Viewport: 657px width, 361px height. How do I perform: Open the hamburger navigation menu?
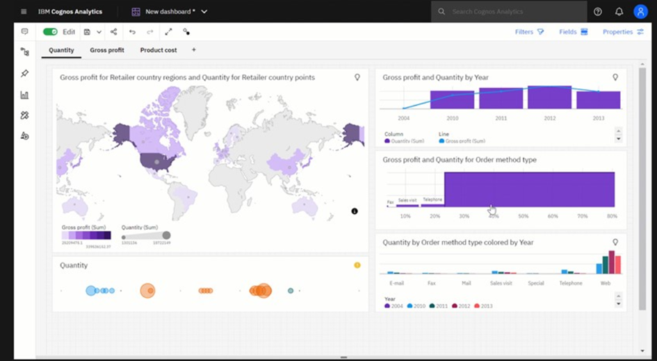coord(24,12)
